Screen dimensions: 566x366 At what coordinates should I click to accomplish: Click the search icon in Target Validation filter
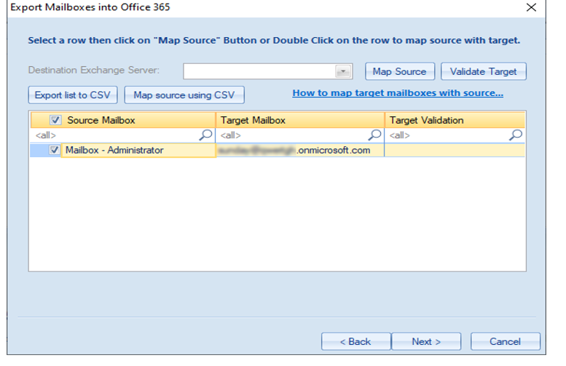point(516,135)
